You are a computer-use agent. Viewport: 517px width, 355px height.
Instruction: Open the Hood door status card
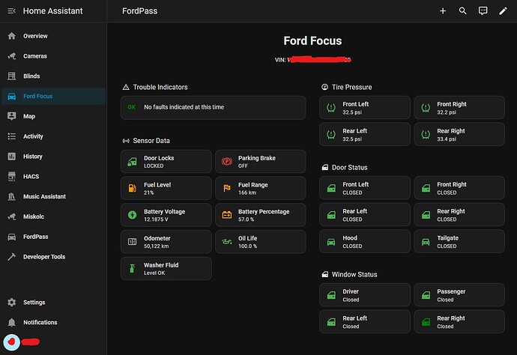[365, 242]
